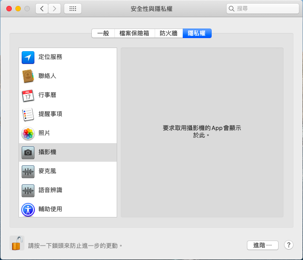Click the padlock icon to lock settings
This screenshot has height=260, width=303.
[17, 243]
